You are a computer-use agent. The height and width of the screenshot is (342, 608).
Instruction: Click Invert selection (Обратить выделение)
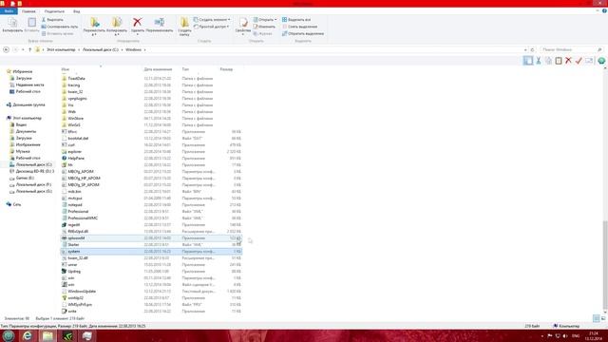[303, 33]
